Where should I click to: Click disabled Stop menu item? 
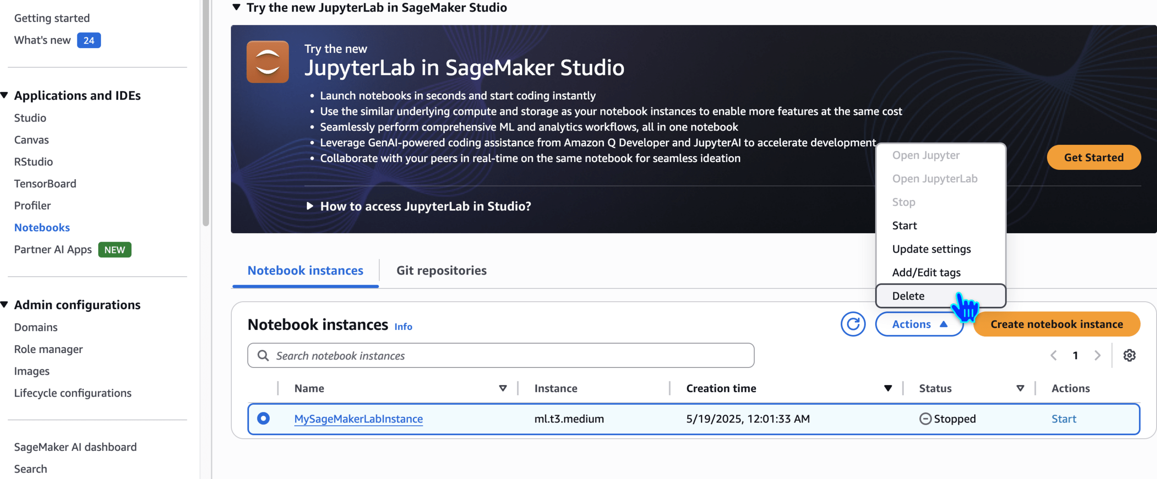tap(940, 202)
